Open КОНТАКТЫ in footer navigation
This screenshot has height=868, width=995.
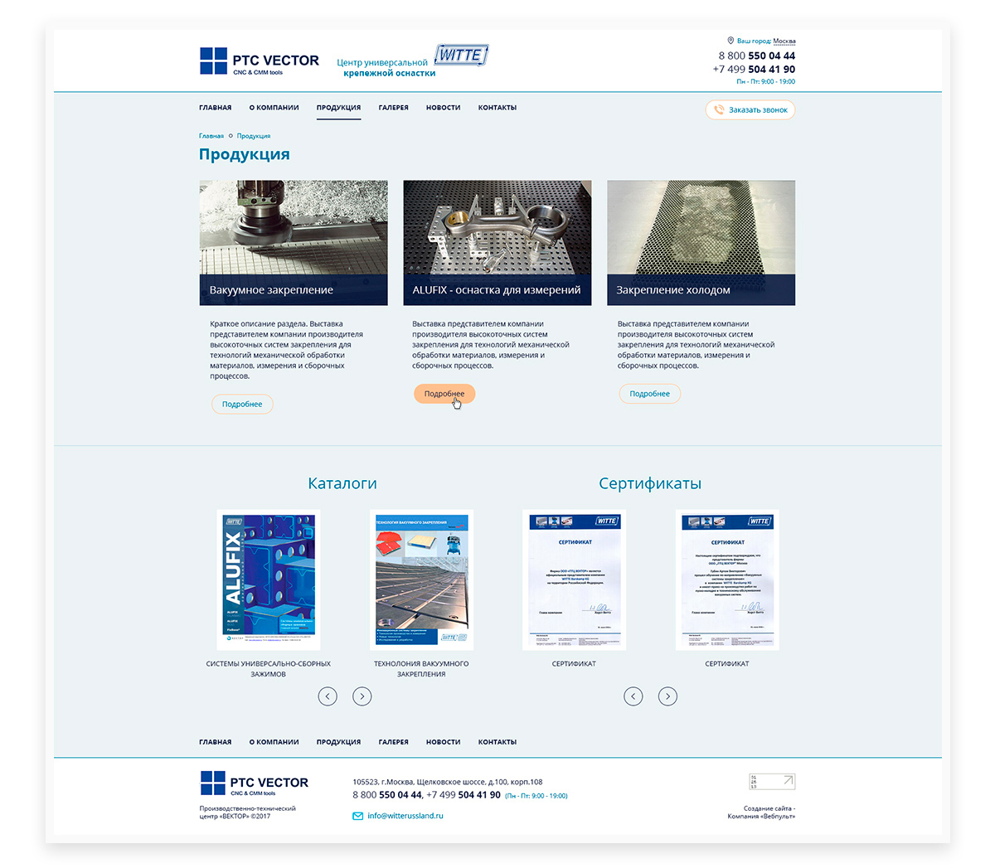[498, 742]
